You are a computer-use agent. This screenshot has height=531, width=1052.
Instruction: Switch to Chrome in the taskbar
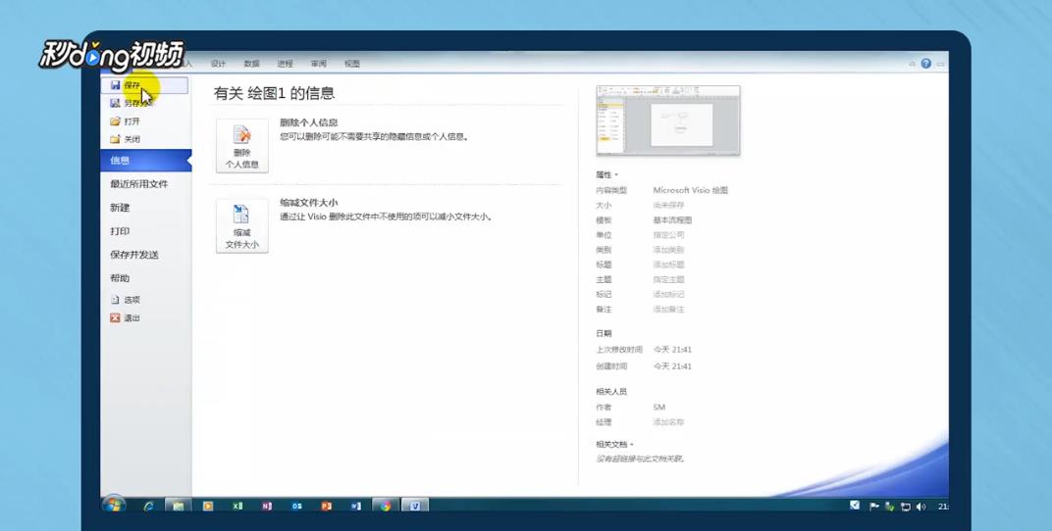[x=385, y=507]
